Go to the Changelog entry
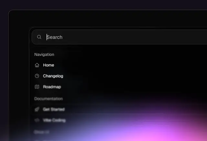The image size is (207, 141). 53,76
